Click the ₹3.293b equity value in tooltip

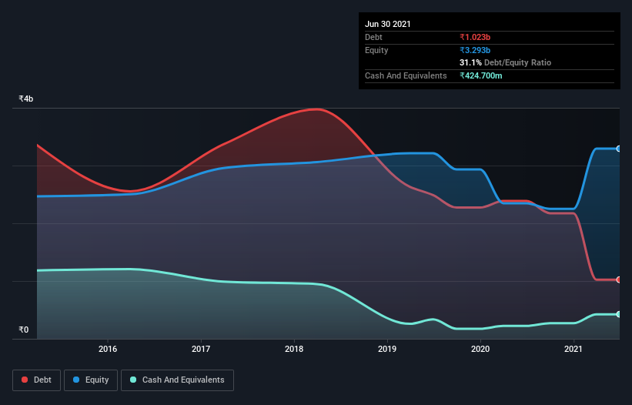point(475,50)
